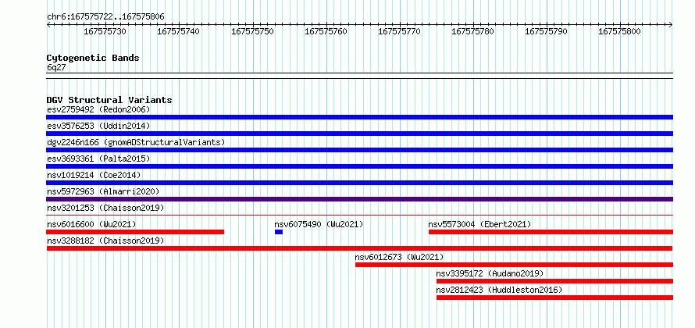This screenshot has height=328, width=695.
Task: Select the blue bar under esv3693361
Action: 359,166
